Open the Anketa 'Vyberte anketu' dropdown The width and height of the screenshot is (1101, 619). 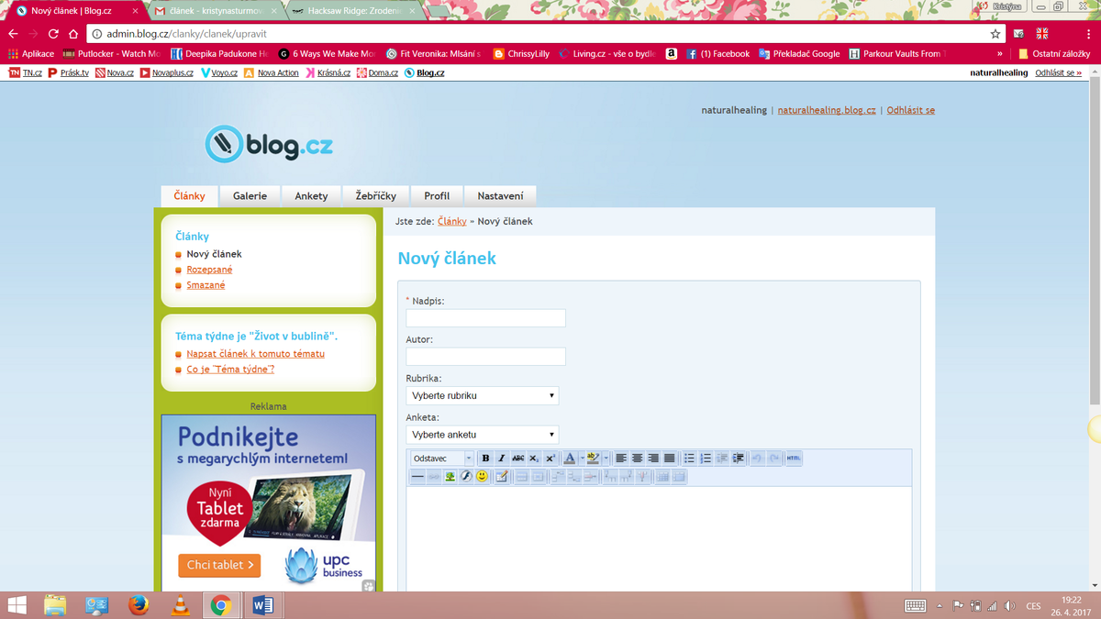pyautogui.click(x=483, y=435)
